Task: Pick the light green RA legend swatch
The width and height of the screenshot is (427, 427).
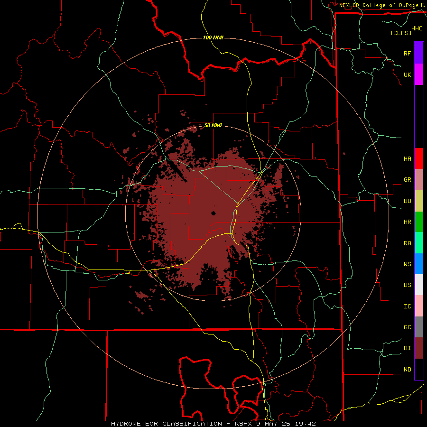Action: (x=419, y=243)
